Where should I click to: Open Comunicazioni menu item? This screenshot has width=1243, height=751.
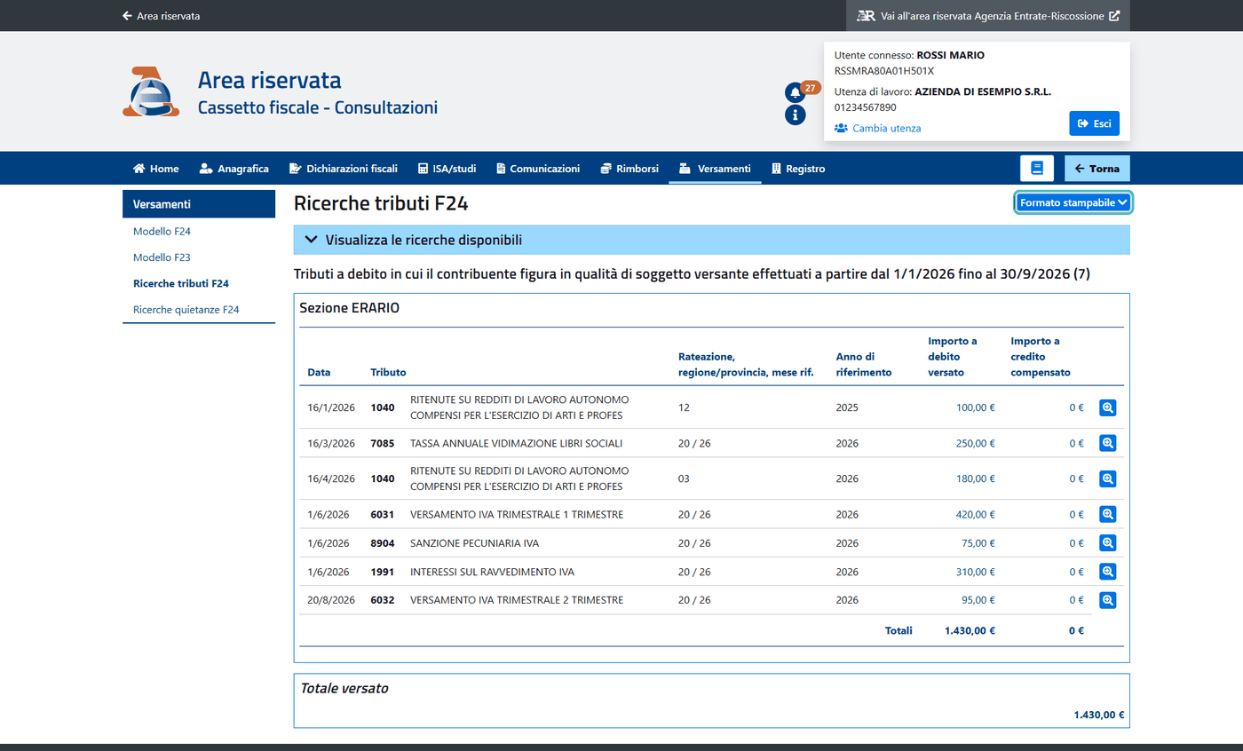[x=537, y=168]
